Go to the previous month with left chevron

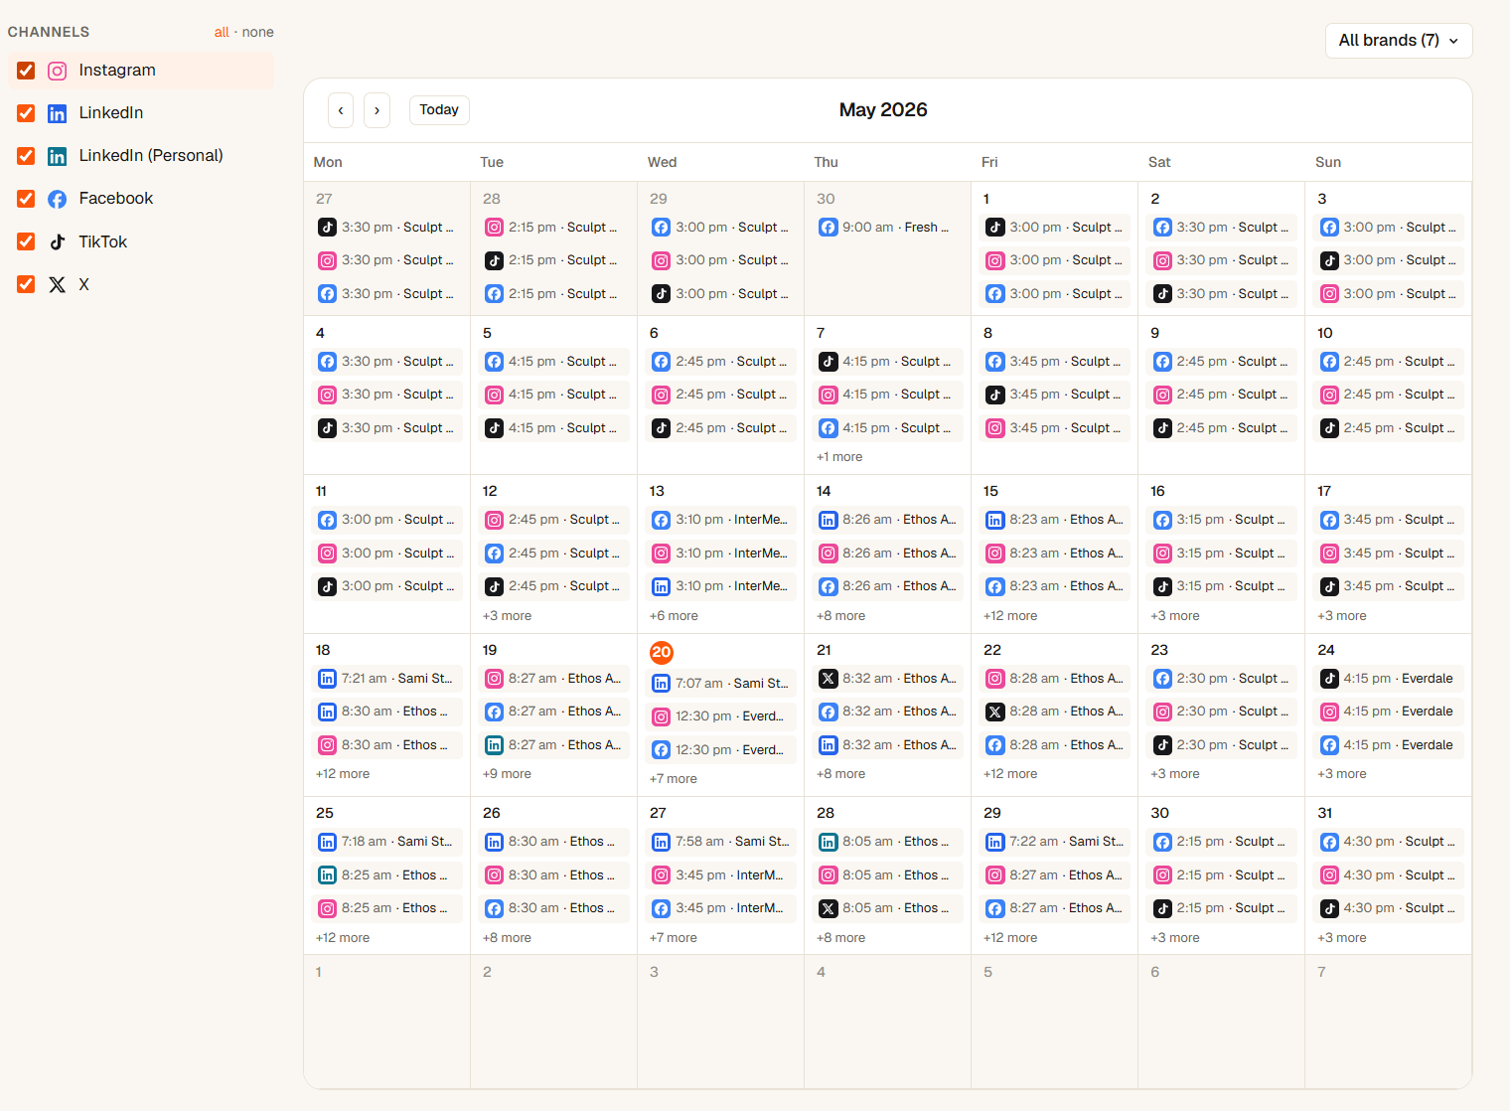point(341,110)
